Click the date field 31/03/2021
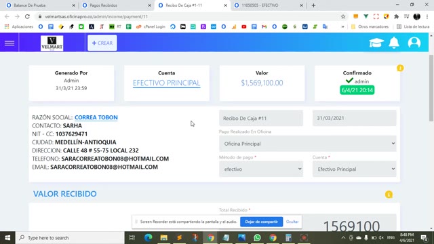 [x=354, y=118]
